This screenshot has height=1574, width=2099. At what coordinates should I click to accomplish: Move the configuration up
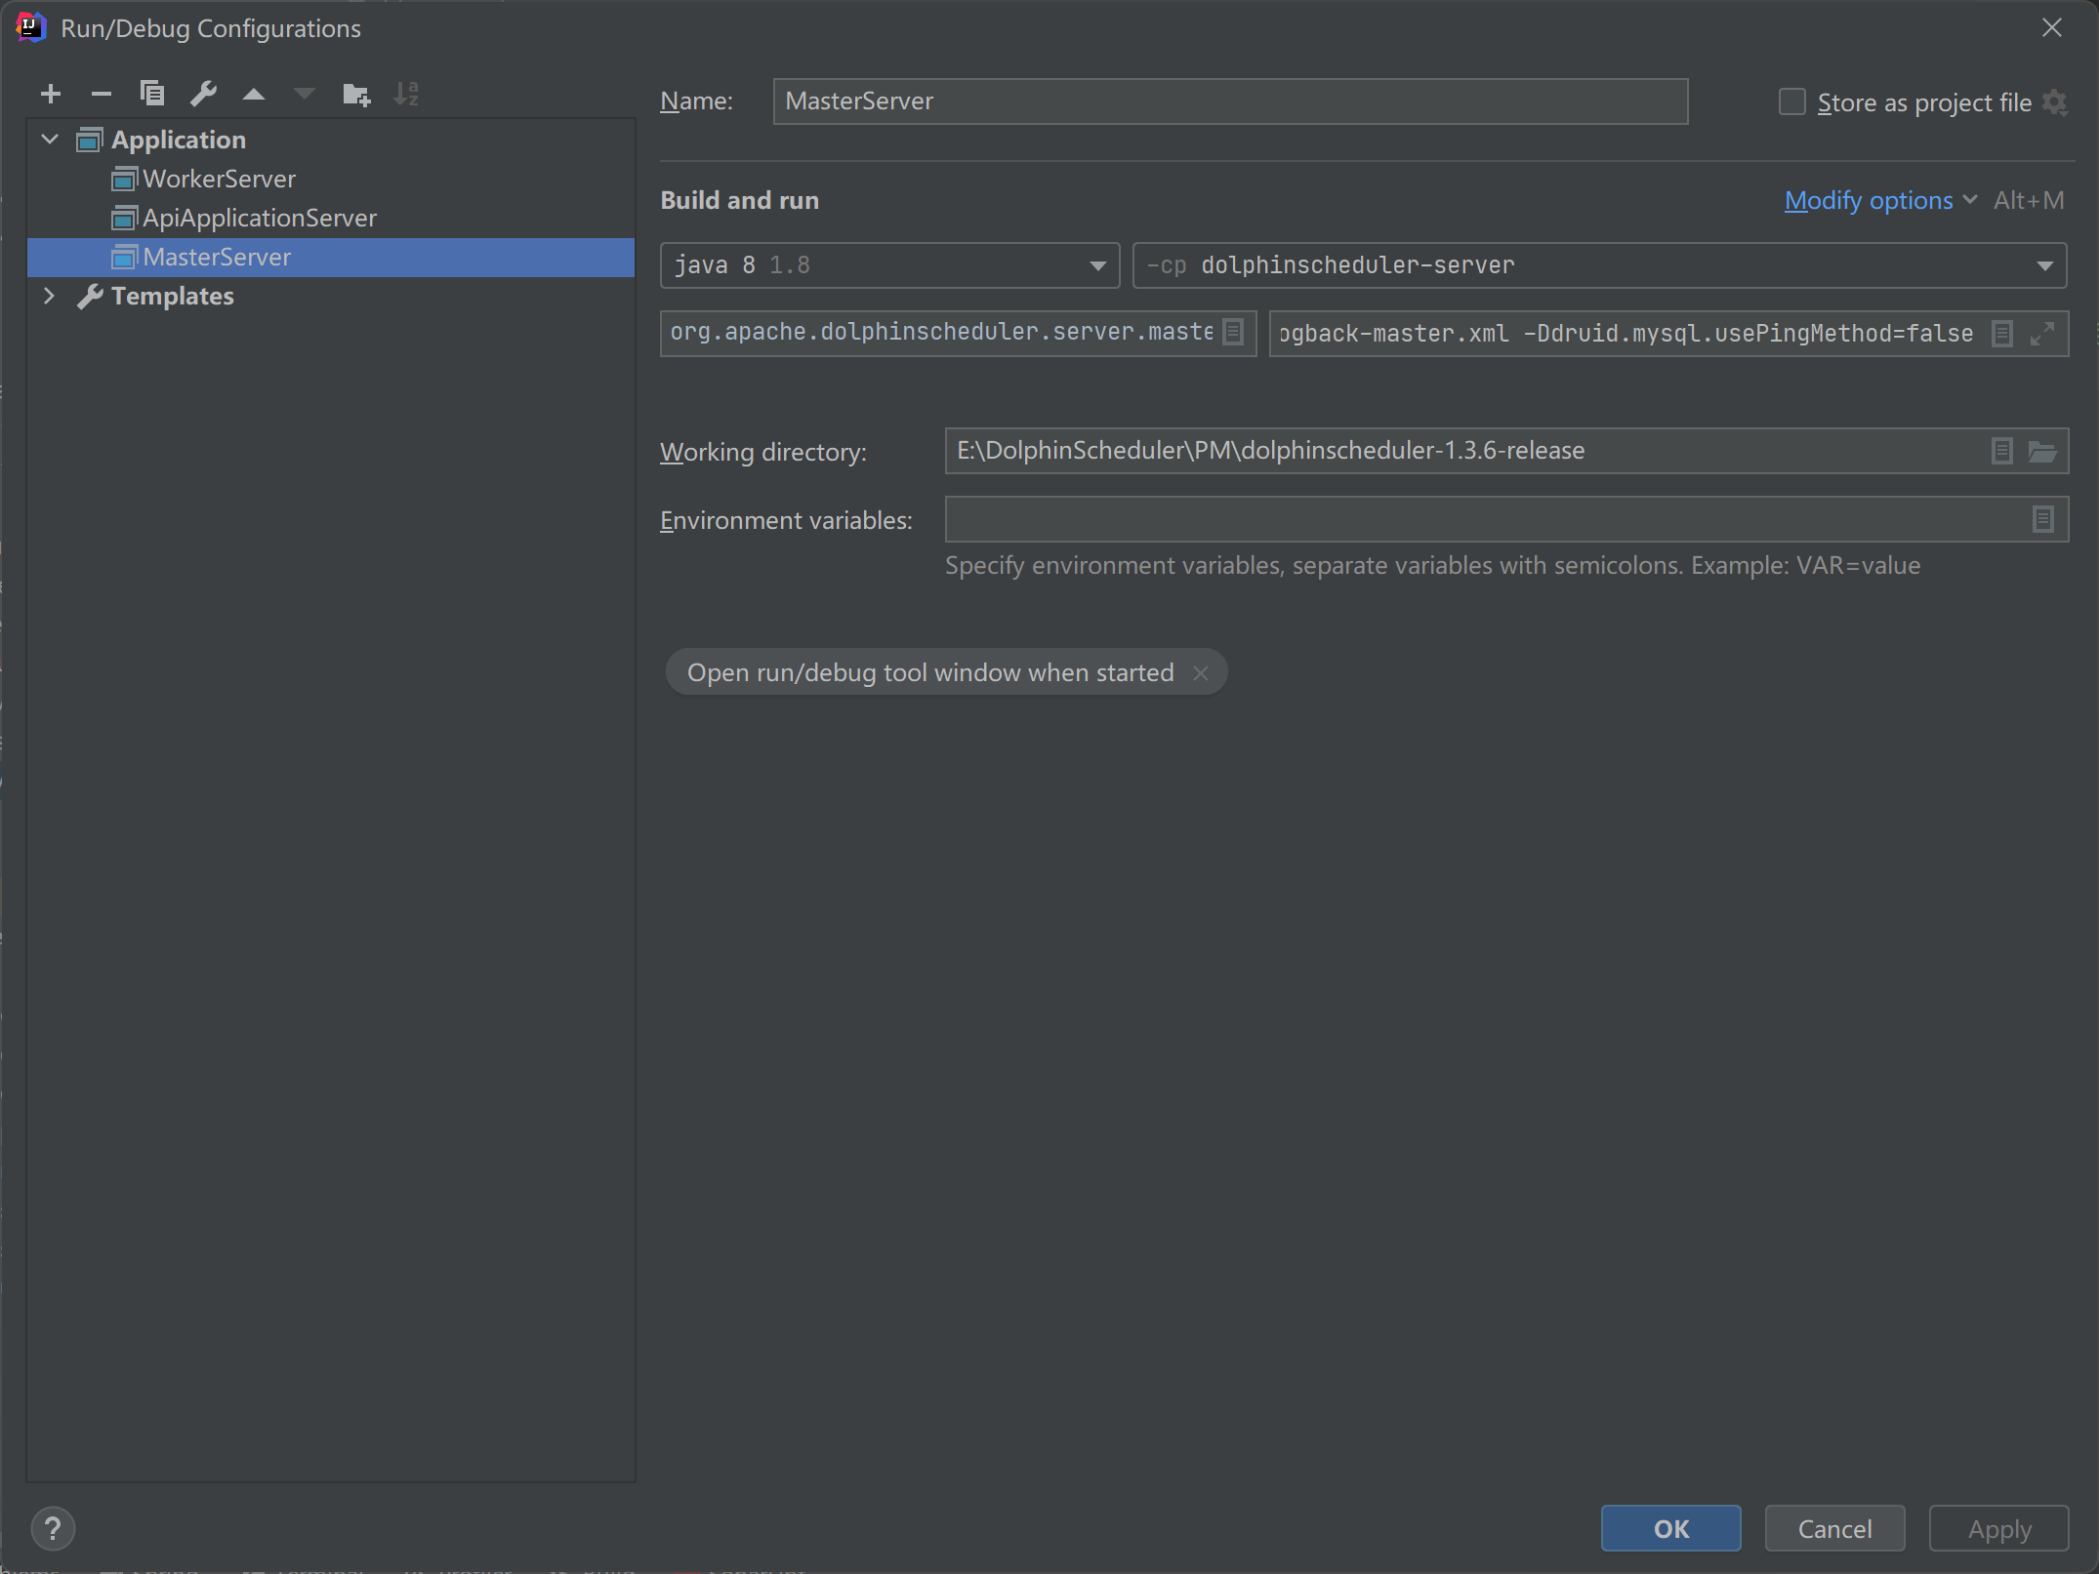tap(254, 94)
